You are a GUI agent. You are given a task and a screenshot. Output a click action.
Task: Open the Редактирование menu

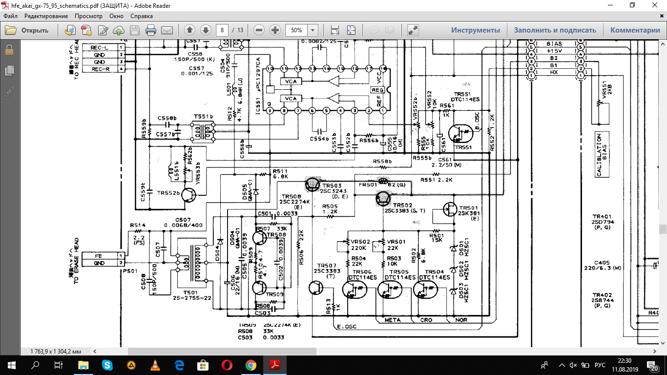click(46, 16)
